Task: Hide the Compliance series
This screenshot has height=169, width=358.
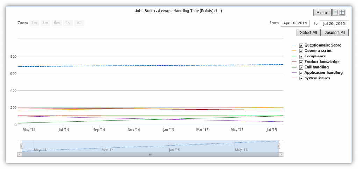Action: pos(301,57)
